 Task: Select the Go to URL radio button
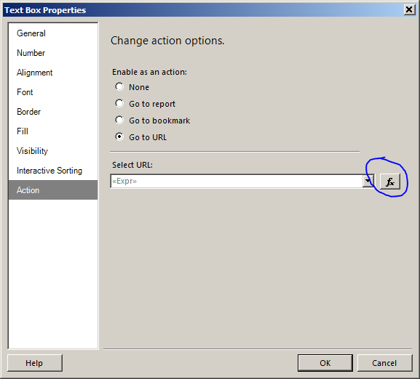(x=119, y=136)
